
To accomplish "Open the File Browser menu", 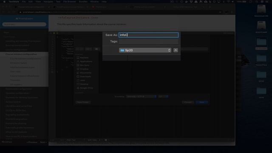I will (x=69, y=2).
